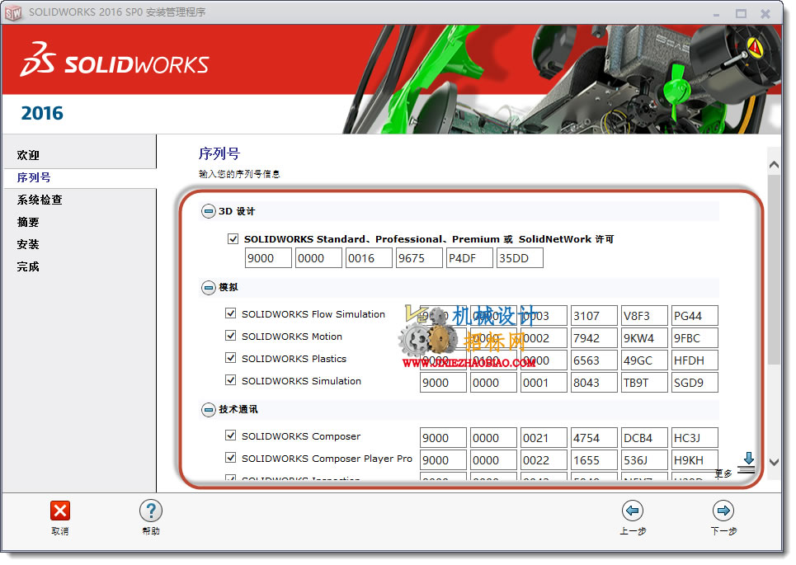Viewport: 796px width, 565px height.
Task: Click Composer Player Pro field 536J
Action: pos(644,460)
